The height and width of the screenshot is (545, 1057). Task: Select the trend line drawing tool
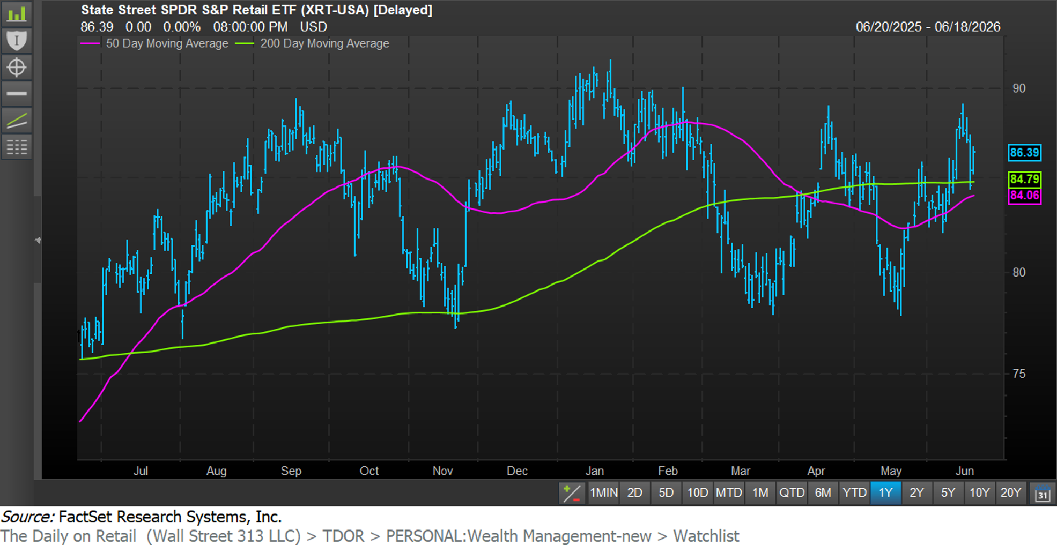pyautogui.click(x=17, y=120)
